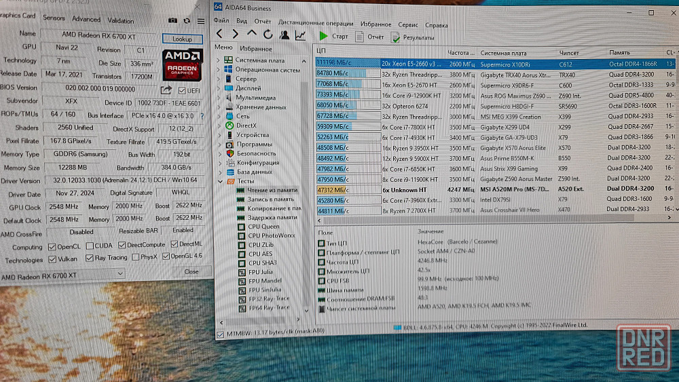Click the AIDA64 refresh toolbar icon

268,34
